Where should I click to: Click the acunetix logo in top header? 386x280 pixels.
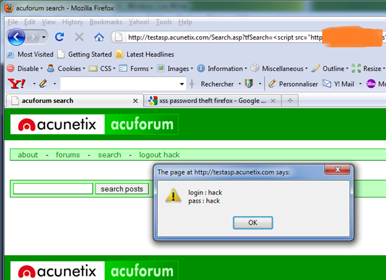pyautogui.click(x=57, y=124)
